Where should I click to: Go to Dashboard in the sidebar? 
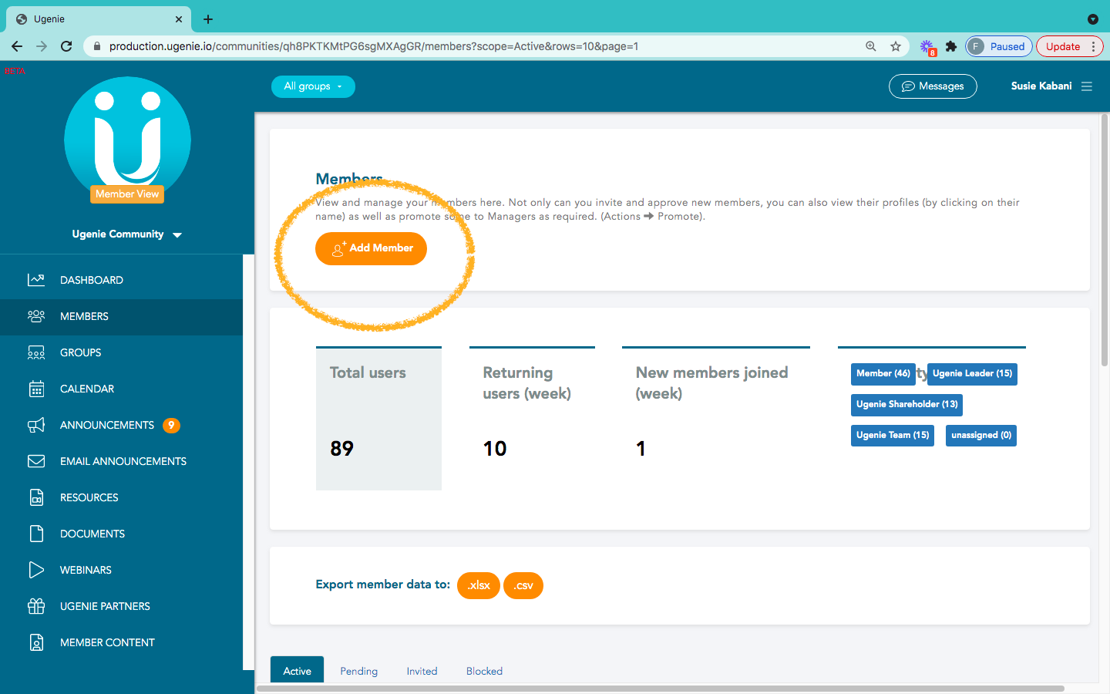point(92,280)
